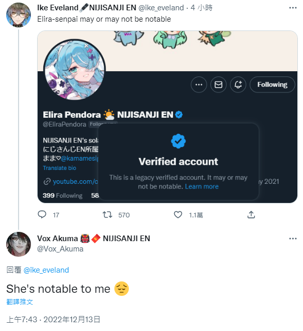Image resolution: width=303 pixels, height=331 pixels.
Task: Toggle the Following button on Elira's profile
Action: (272, 85)
